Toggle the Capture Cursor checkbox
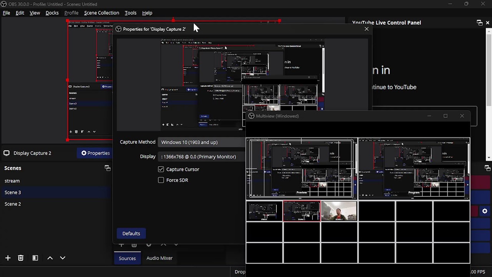 (161, 169)
